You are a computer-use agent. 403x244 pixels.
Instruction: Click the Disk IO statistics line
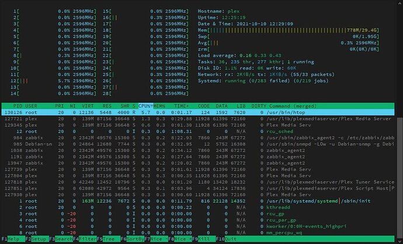coord(247,68)
